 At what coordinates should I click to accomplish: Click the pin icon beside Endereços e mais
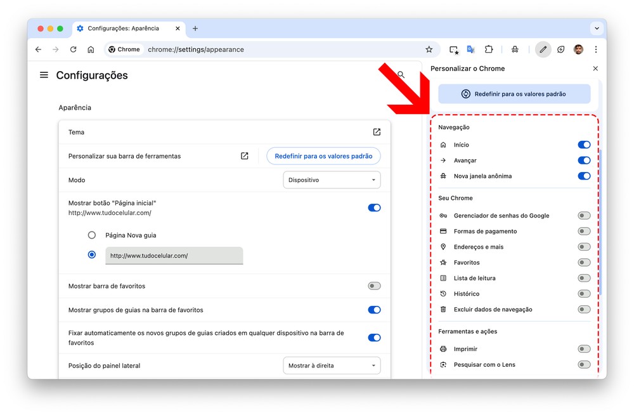tap(443, 247)
